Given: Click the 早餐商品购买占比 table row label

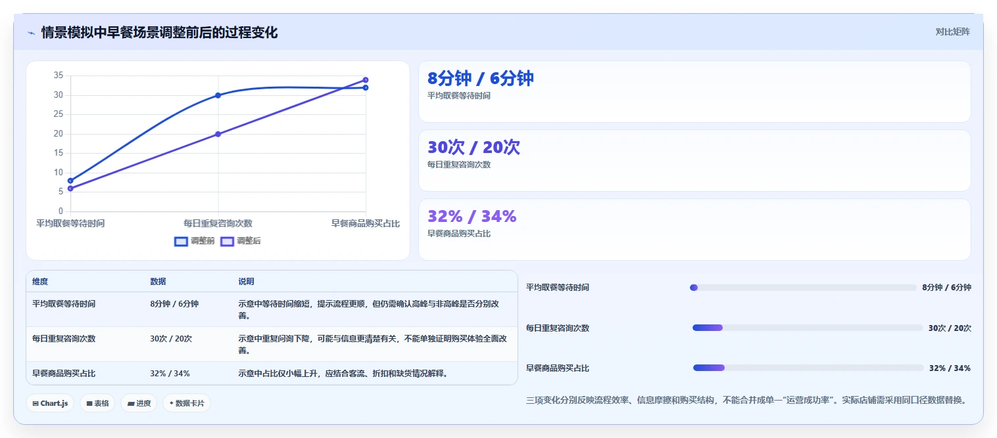Looking at the screenshot, I should click(64, 374).
